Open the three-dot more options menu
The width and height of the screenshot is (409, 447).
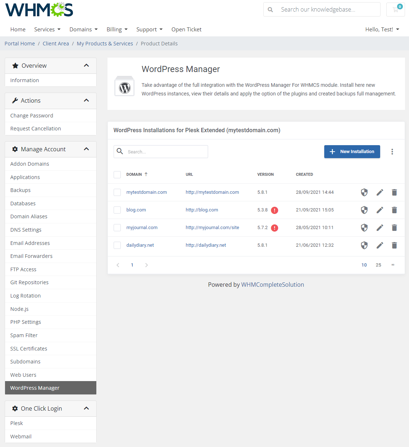pos(392,152)
